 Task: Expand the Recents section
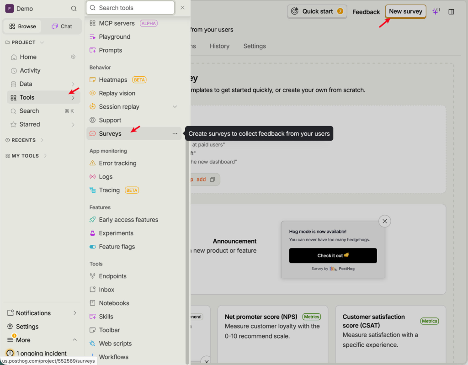[25, 140]
